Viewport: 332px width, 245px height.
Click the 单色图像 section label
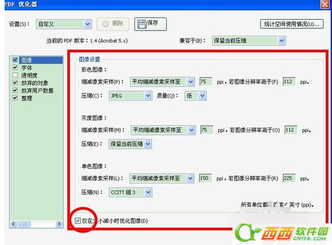[x=94, y=166]
